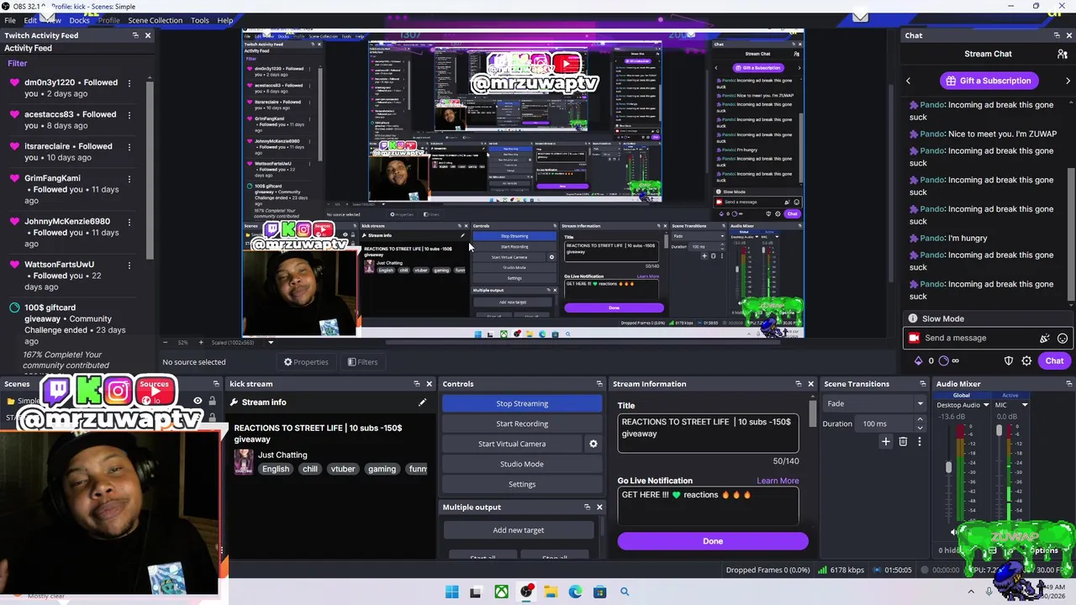1076x605 pixels.
Task: Click the Filter link in Activity Feed
Action: point(18,63)
